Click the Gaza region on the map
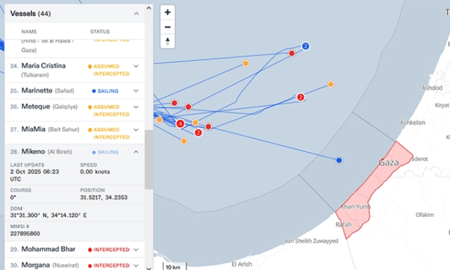The height and width of the screenshot is (270, 450). pyautogui.click(x=388, y=163)
